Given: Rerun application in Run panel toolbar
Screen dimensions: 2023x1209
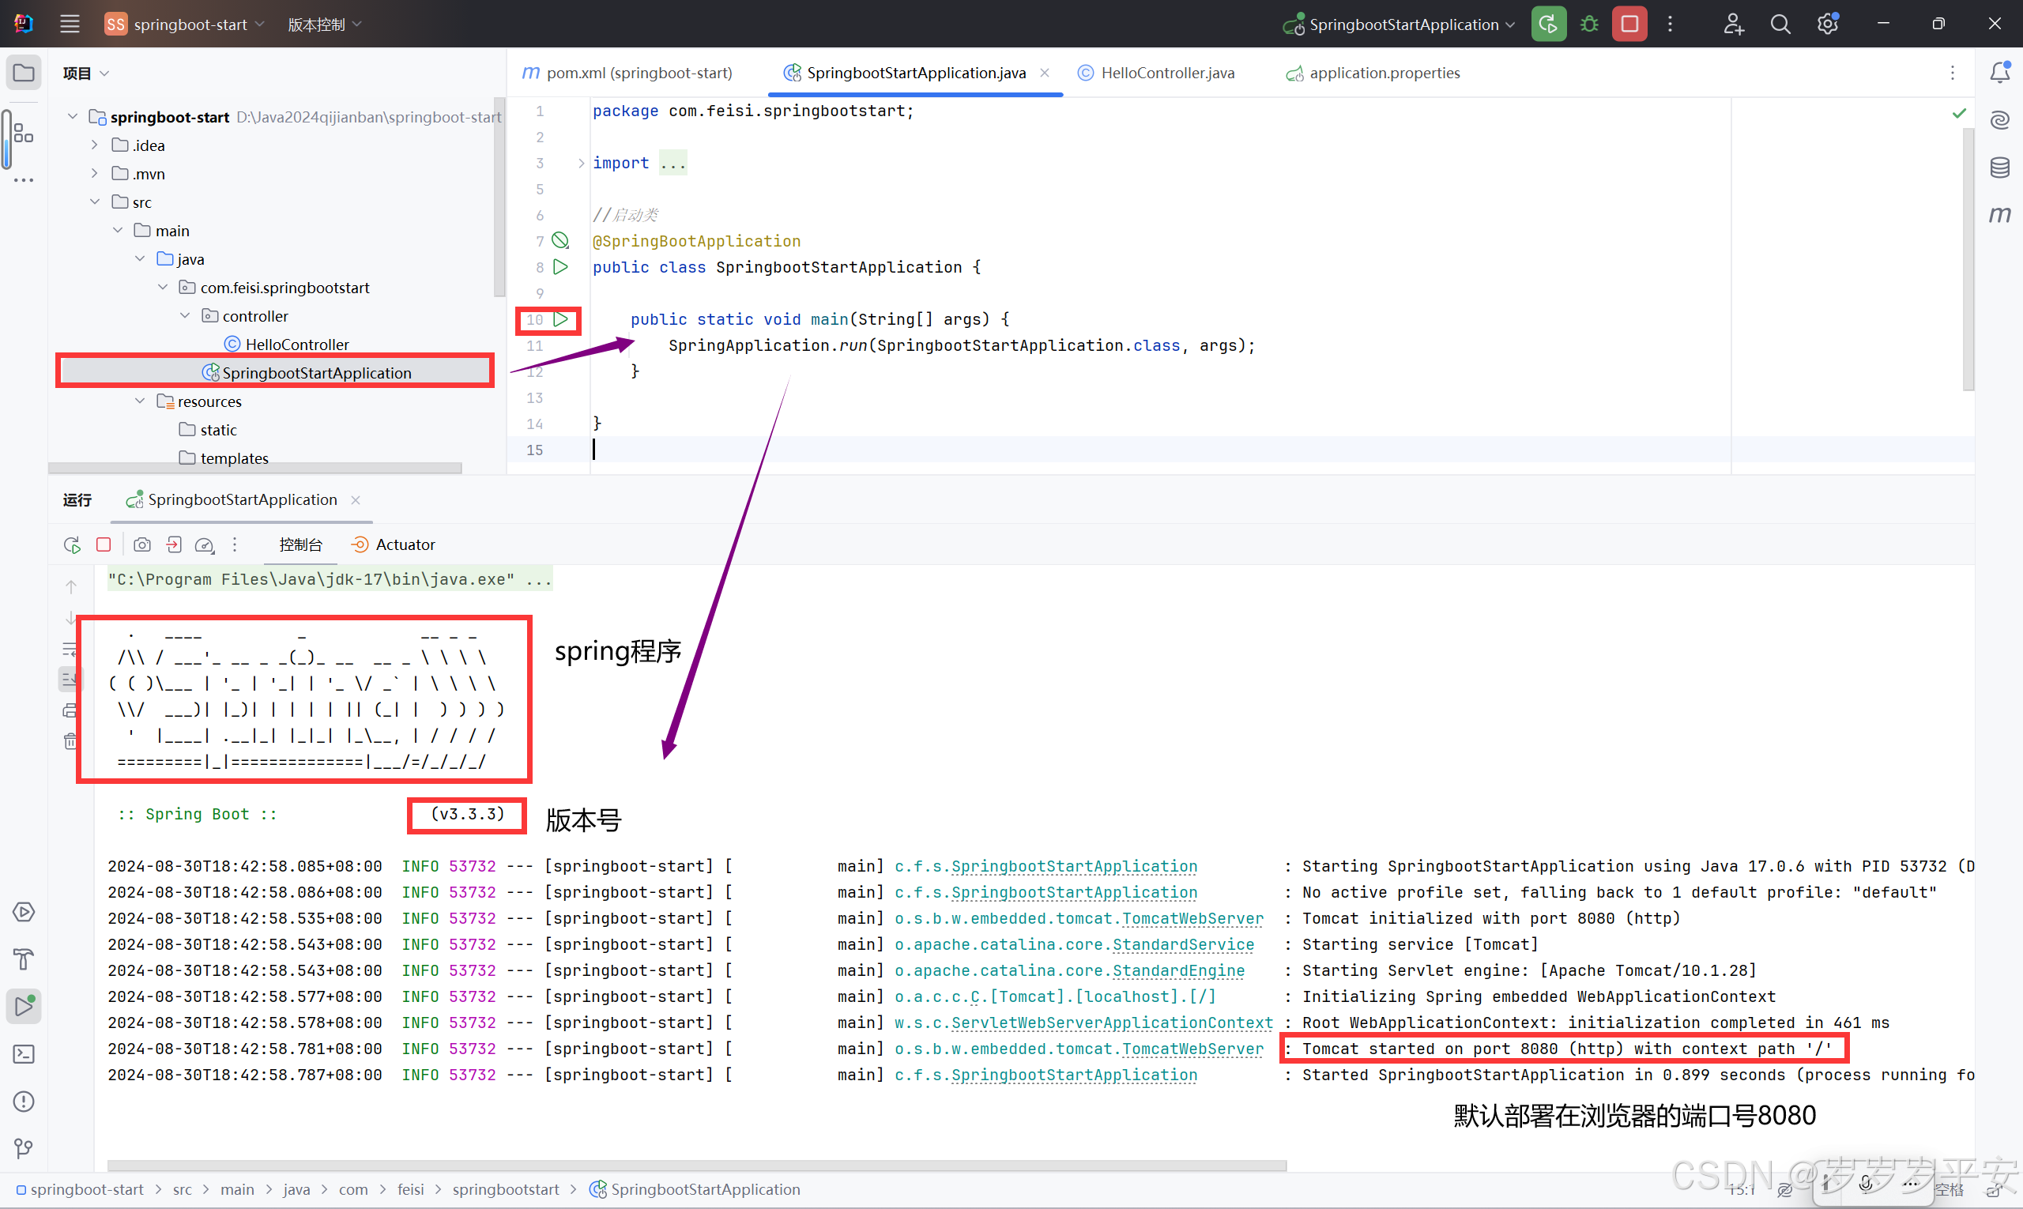Looking at the screenshot, I should click(72, 544).
